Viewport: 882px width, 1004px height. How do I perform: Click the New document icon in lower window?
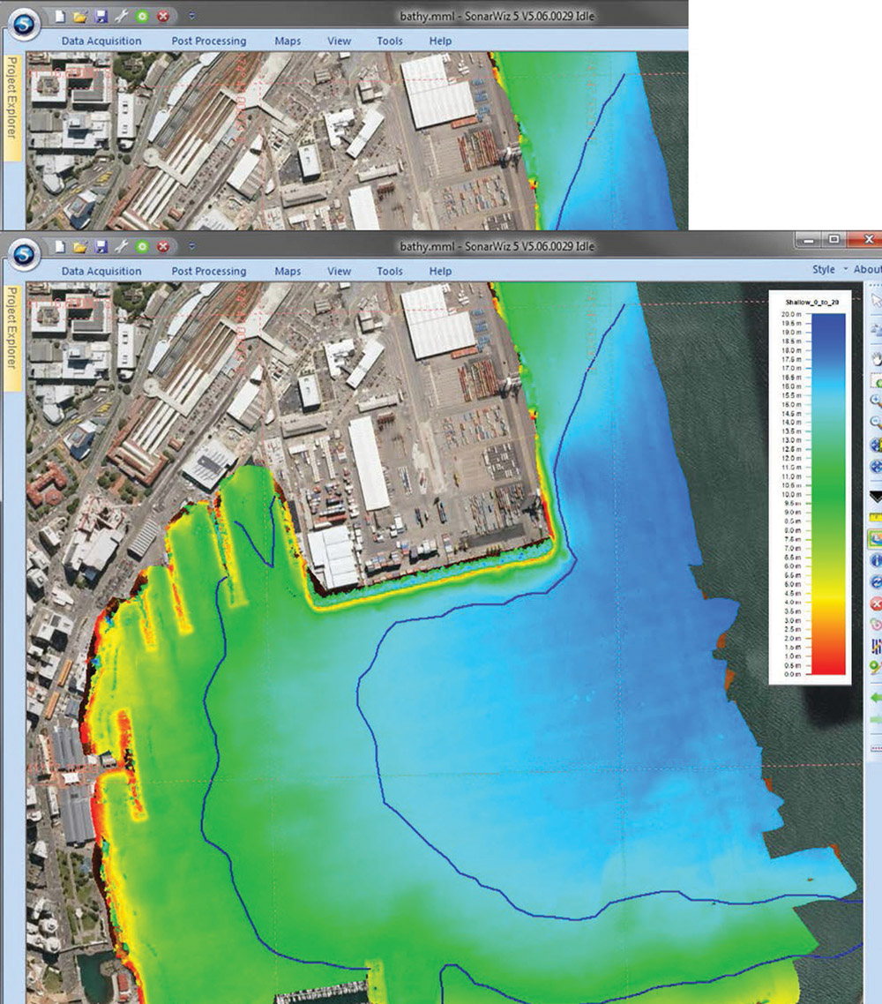[x=60, y=247]
